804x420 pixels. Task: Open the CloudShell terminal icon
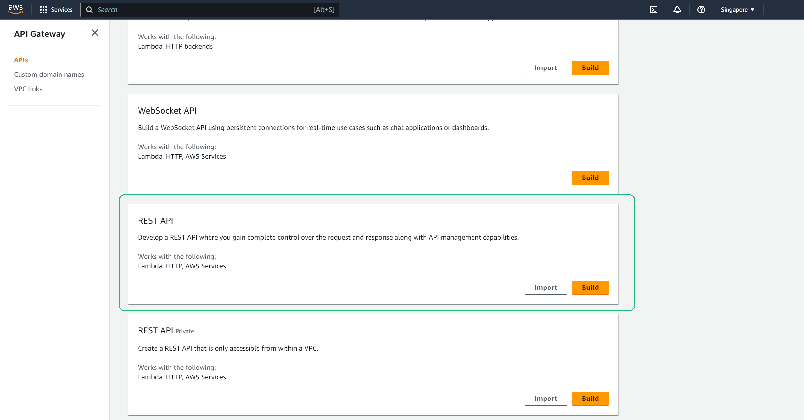click(x=654, y=10)
